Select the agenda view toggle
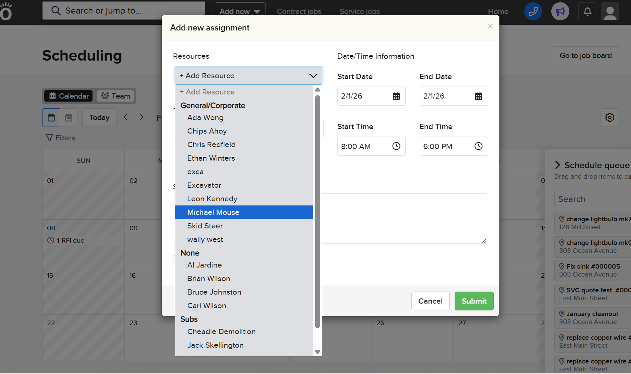Image resolution: width=631 pixels, height=374 pixels. point(69,117)
